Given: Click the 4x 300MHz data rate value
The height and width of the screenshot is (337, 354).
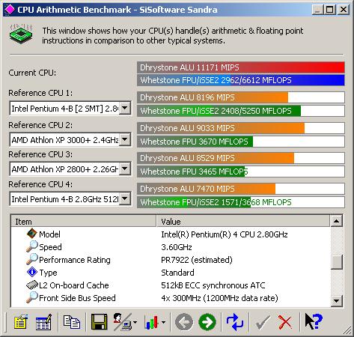Looking at the screenshot, I should 219,298.
